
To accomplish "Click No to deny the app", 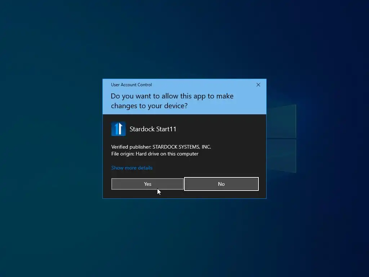I will click(x=221, y=184).
